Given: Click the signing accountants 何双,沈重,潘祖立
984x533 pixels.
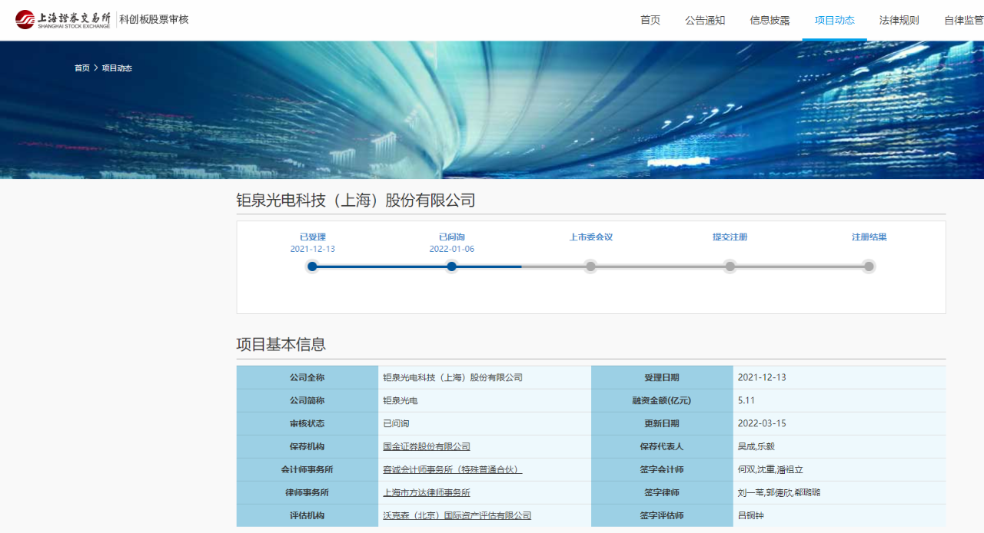Looking at the screenshot, I should pos(770,469).
